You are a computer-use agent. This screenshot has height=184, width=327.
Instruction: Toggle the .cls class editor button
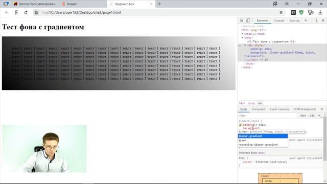[312, 116]
